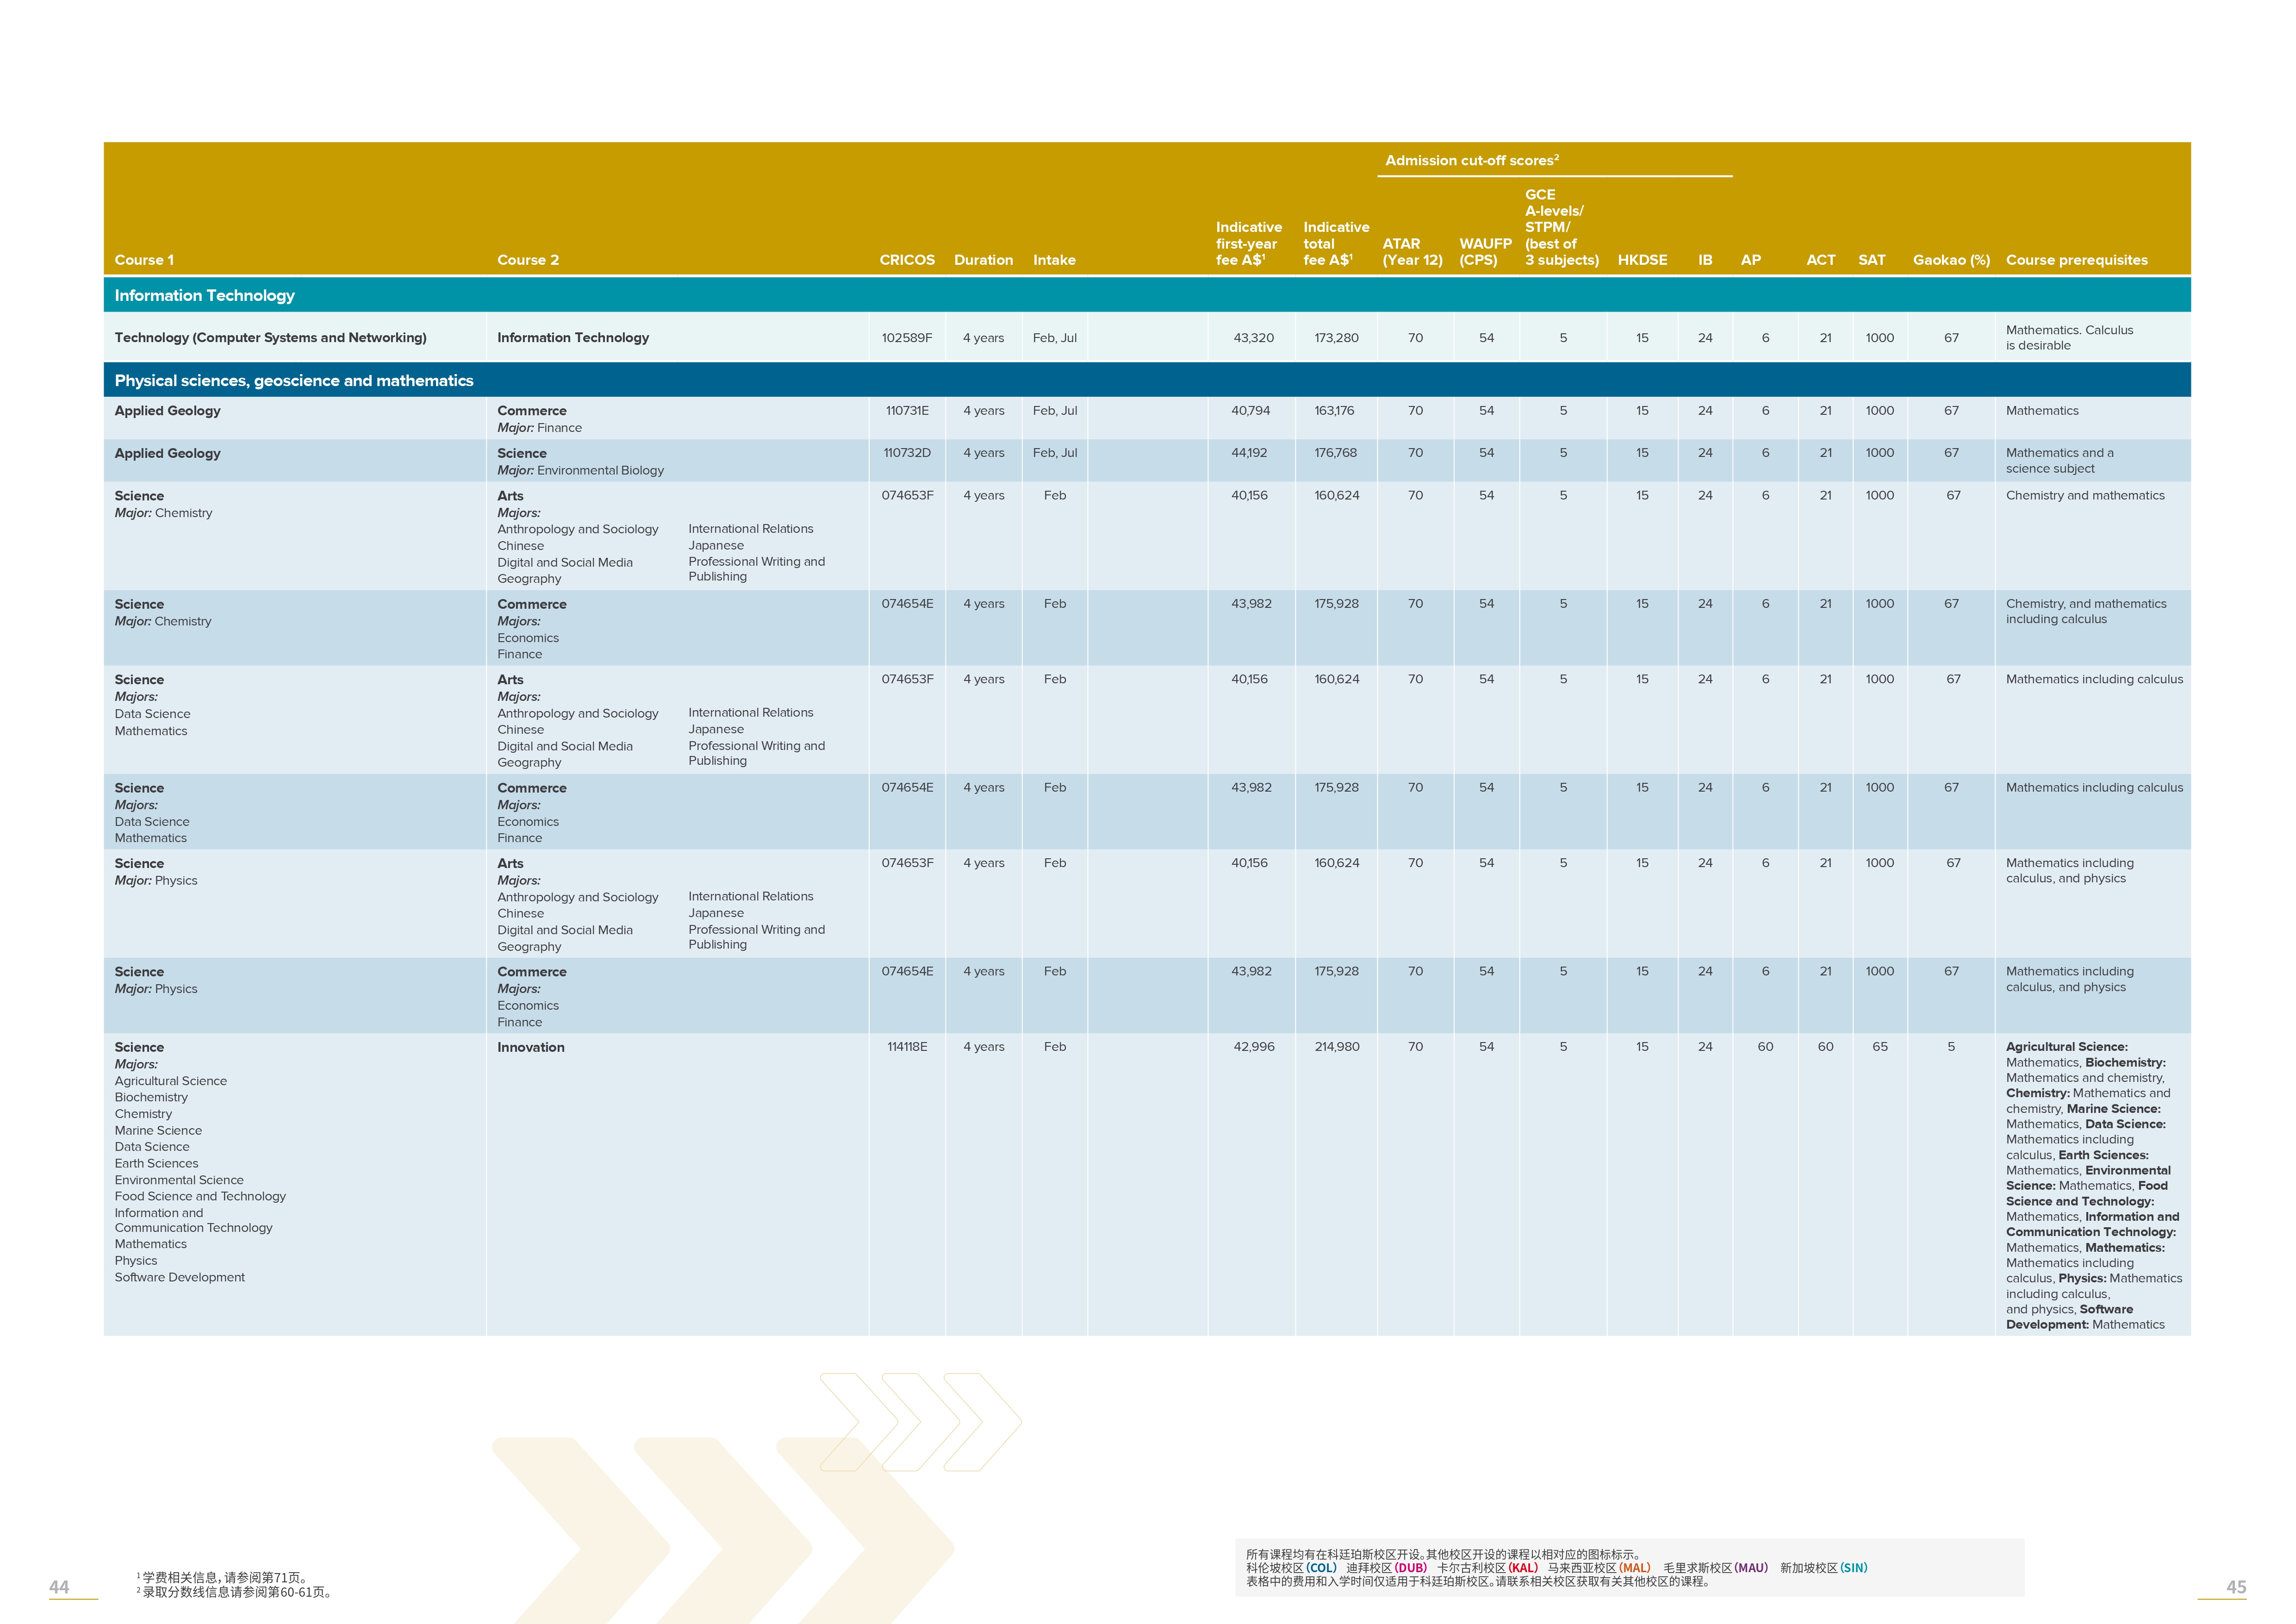Click the Agricultural Science major
This screenshot has height=1624, width=2296.
click(x=171, y=1081)
